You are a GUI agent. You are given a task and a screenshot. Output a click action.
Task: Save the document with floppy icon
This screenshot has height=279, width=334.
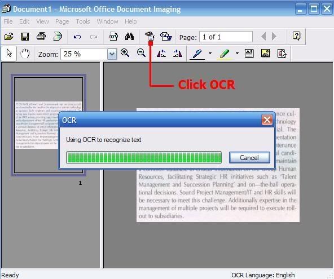coord(25,37)
